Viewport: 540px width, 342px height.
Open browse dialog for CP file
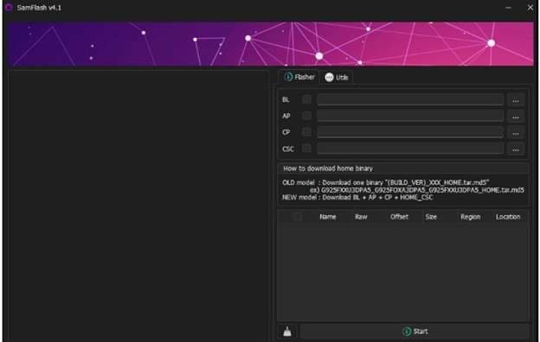click(515, 133)
